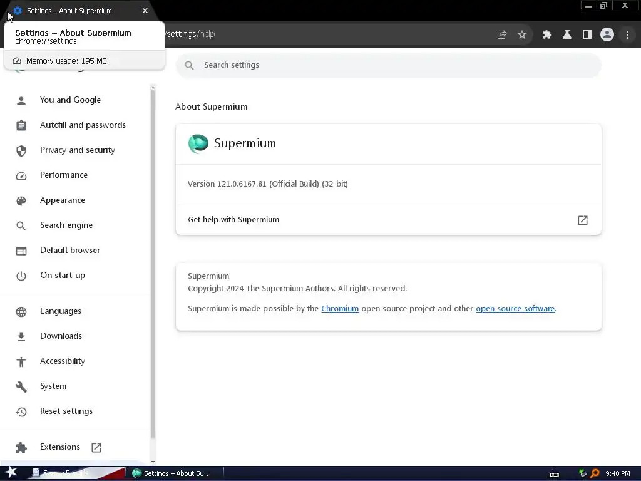The width and height of the screenshot is (641, 481).
Task: Bookmark this page with the star icon
Action: [522, 35]
